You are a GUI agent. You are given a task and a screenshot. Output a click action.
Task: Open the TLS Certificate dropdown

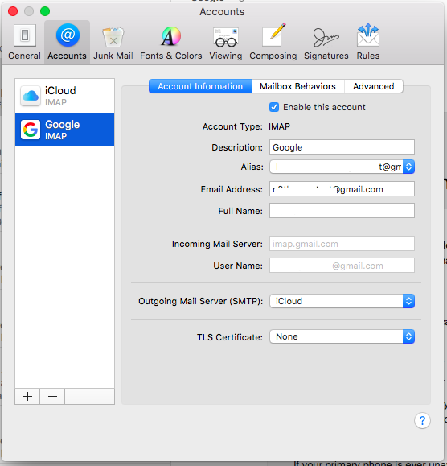pos(342,336)
